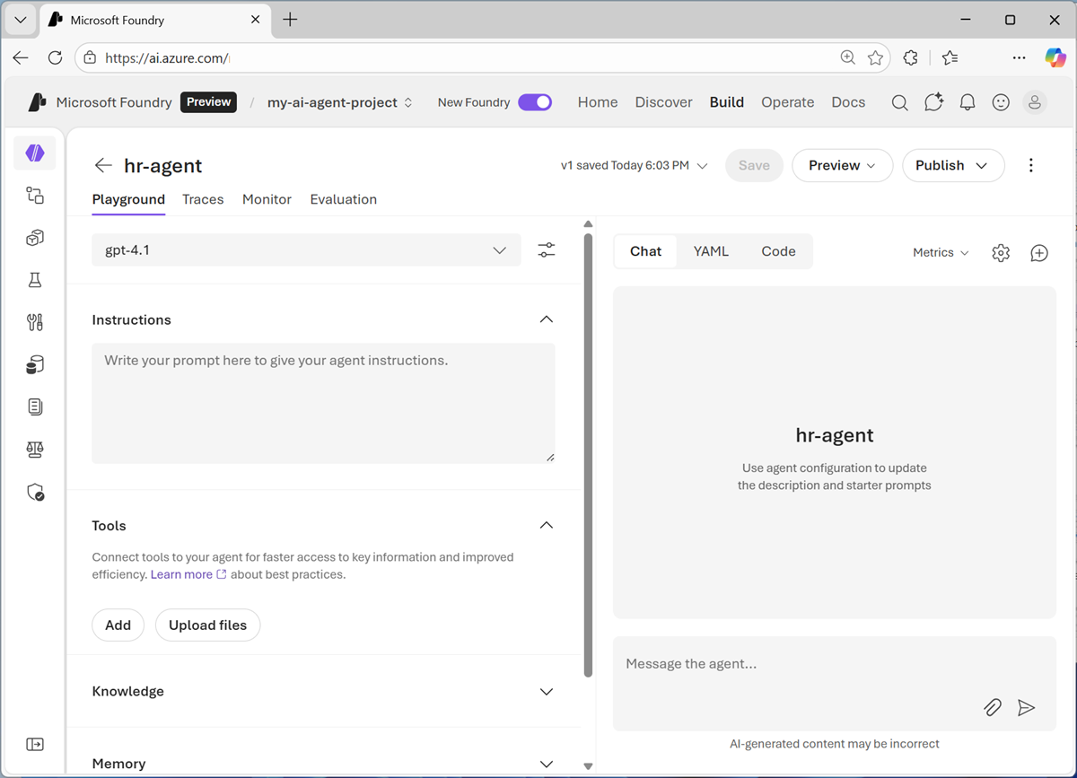This screenshot has height=778, width=1077.
Task: Open search from the top navigation
Action: click(x=899, y=102)
